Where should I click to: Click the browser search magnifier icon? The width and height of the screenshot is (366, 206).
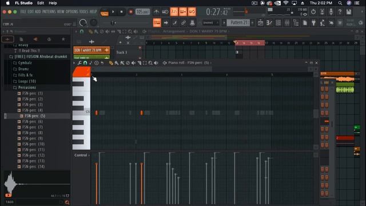(x=67, y=202)
